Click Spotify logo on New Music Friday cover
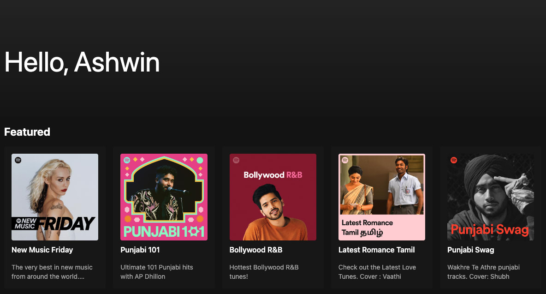Image resolution: width=546 pixels, height=294 pixels. coord(18,160)
